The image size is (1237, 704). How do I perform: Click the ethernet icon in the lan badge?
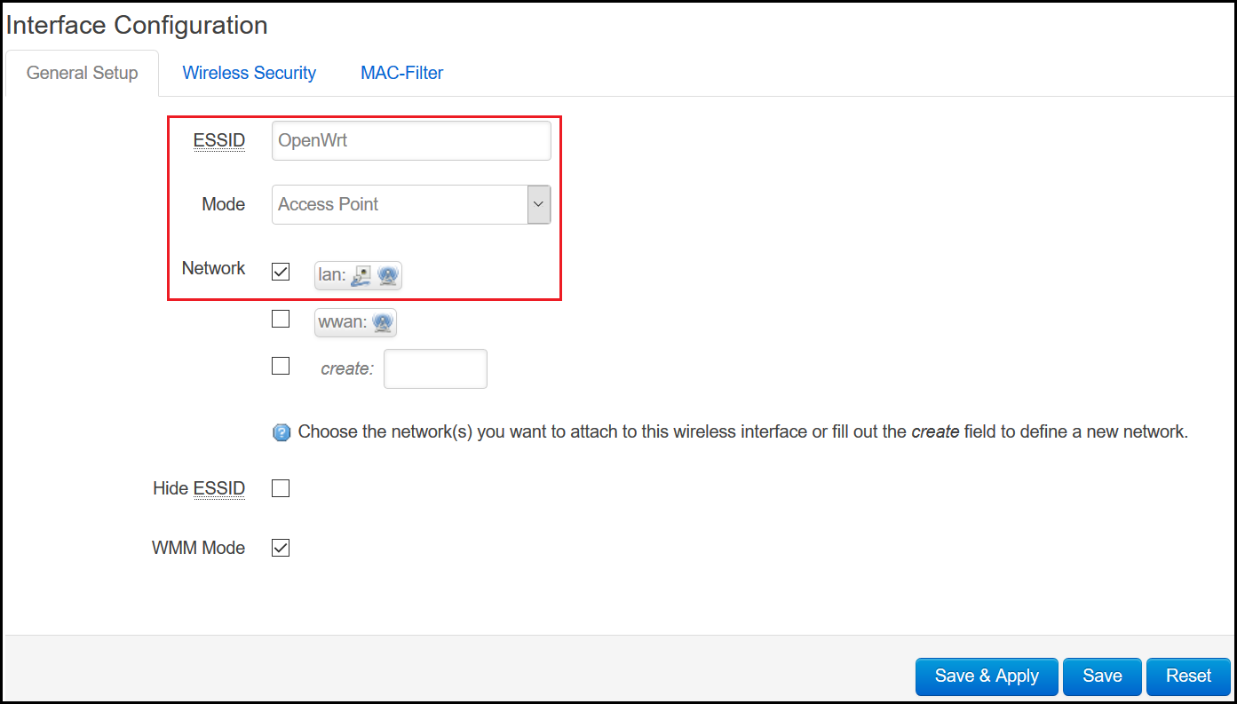[x=360, y=275]
